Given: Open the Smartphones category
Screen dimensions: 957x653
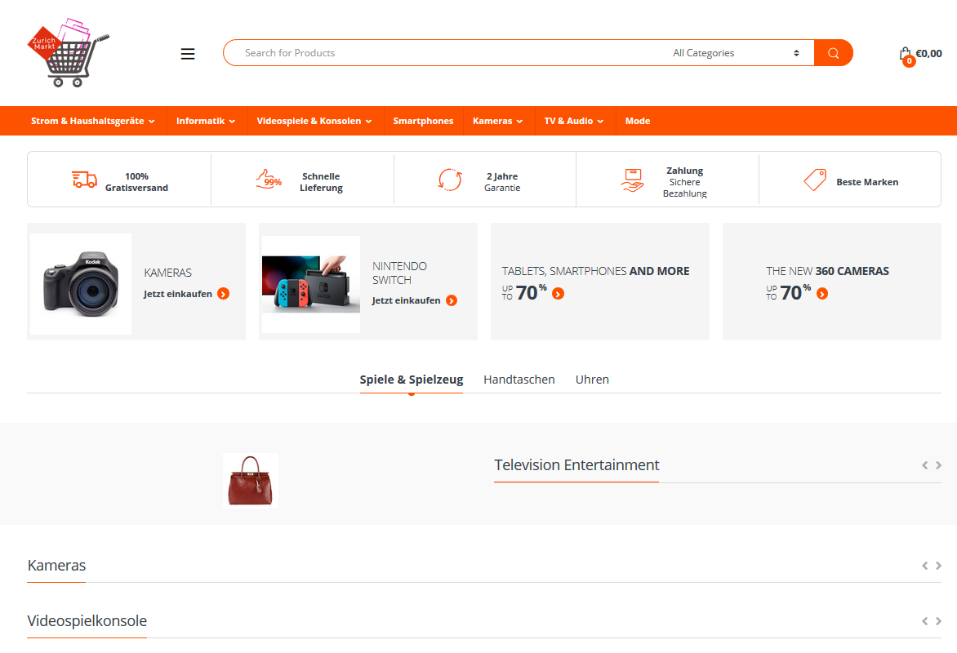Looking at the screenshot, I should tap(423, 121).
